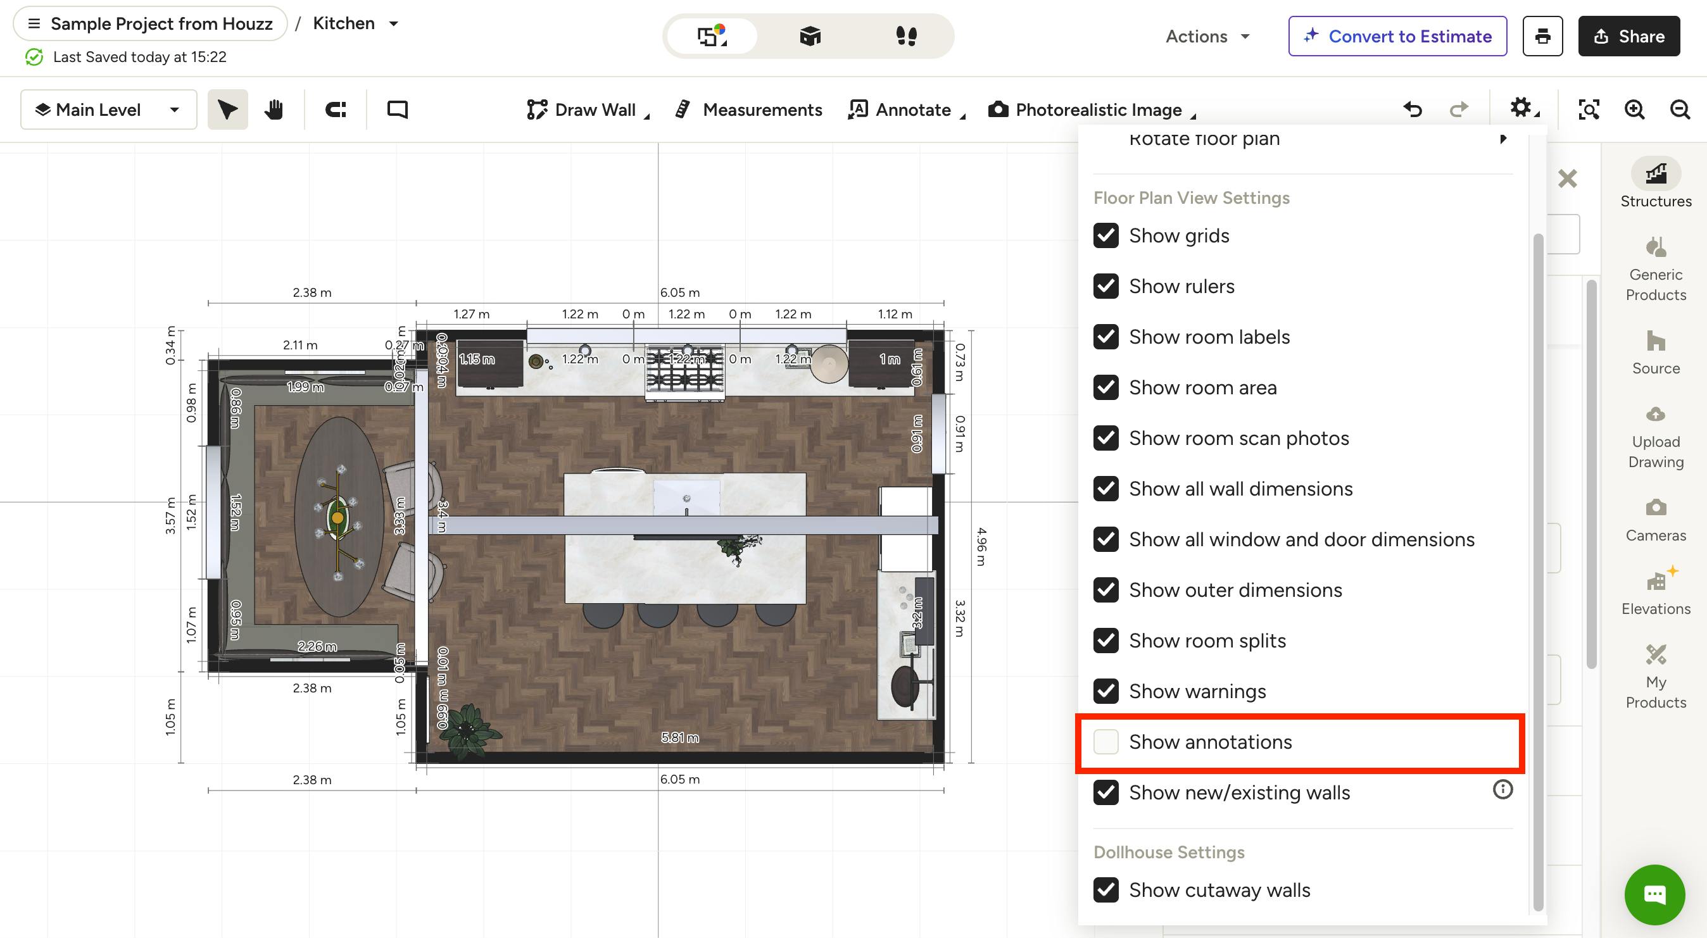Click the 6.05 m top dimension label

click(x=680, y=292)
